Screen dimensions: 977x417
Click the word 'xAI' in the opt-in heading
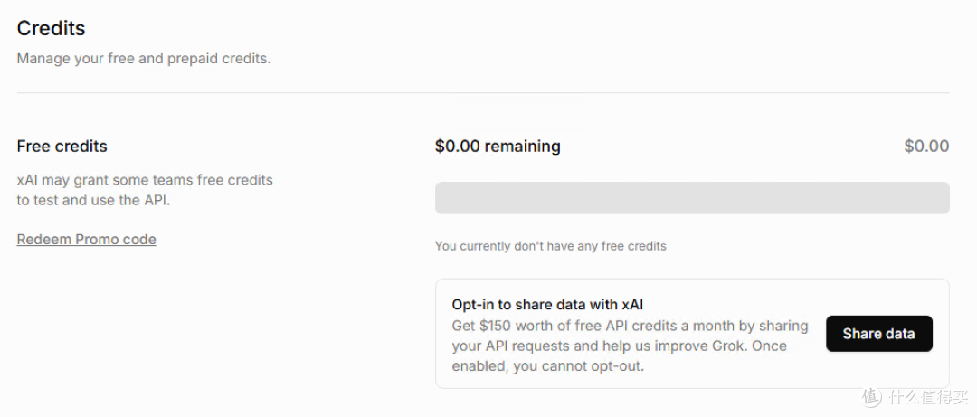pyautogui.click(x=632, y=305)
